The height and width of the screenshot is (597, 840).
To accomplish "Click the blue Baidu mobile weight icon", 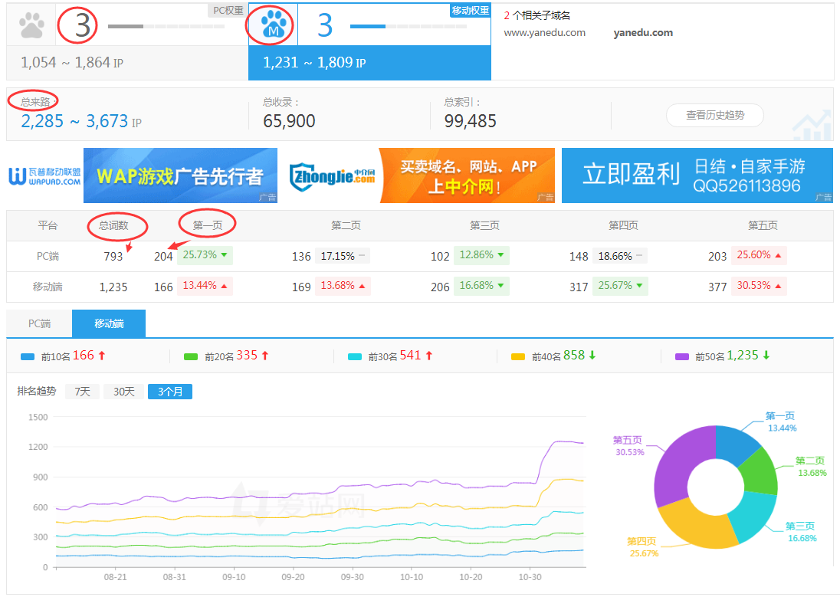I will click(272, 25).
